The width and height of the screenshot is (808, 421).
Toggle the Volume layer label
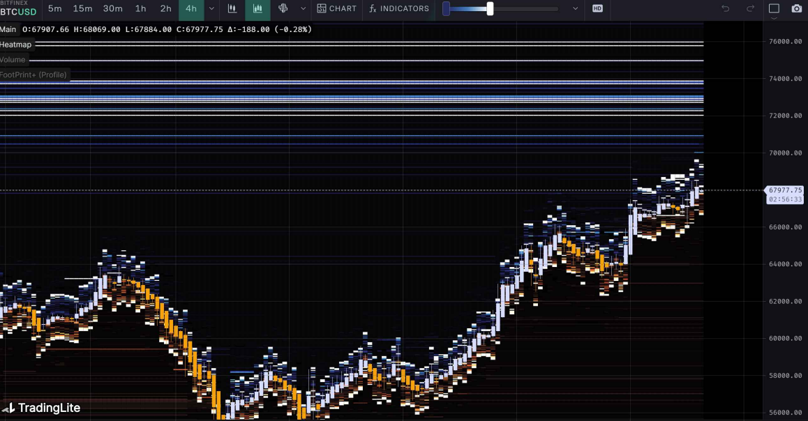coord(13,60)
